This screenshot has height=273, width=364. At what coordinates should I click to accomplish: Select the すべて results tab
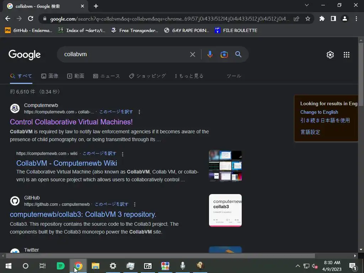[21, 76]
